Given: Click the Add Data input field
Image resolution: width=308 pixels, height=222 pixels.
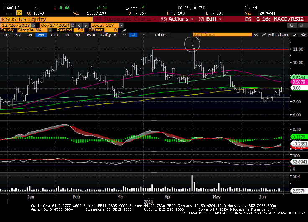Looking at the screenshot, I should click(223, 35).
